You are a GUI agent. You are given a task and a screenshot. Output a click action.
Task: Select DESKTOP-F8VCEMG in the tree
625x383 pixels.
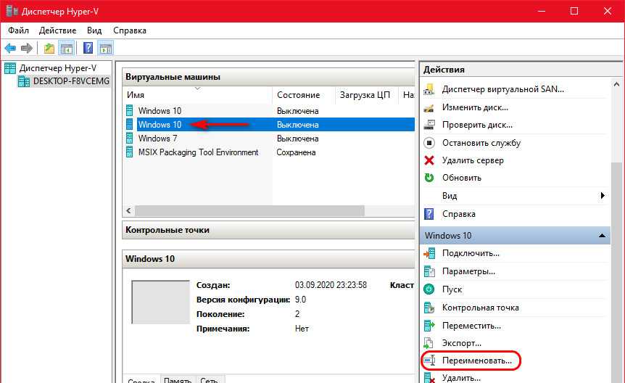[71, 81]
